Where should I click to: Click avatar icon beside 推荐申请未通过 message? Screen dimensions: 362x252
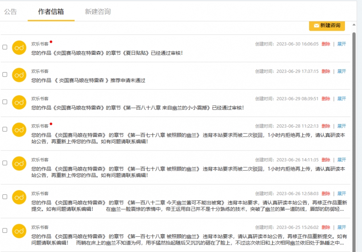point(19,75)
